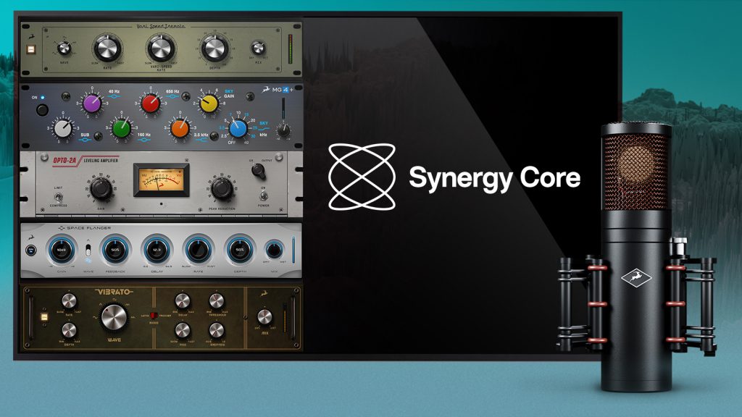Toggle the MG4+ equalizer ON button
742x417 pixels.
click(x=42, y=110)
